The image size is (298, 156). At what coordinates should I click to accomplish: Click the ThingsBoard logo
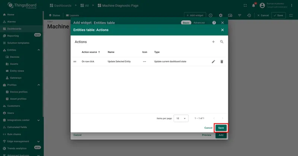[22, 5]
